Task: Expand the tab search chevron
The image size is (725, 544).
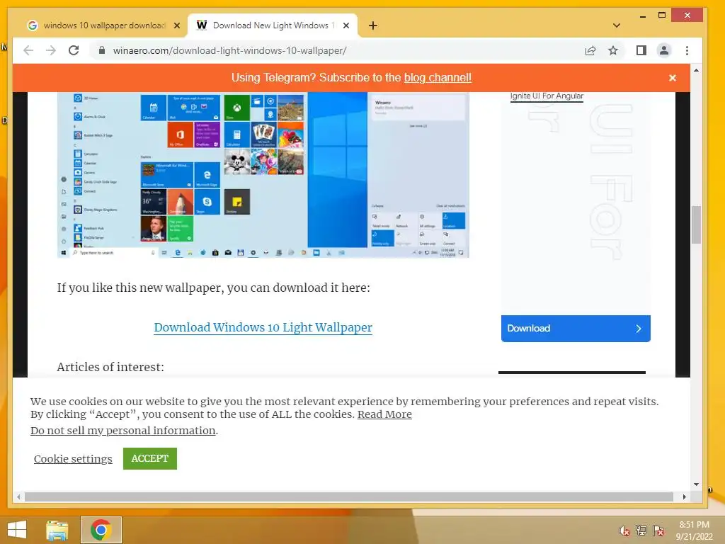Action: (x=617, y=25)
